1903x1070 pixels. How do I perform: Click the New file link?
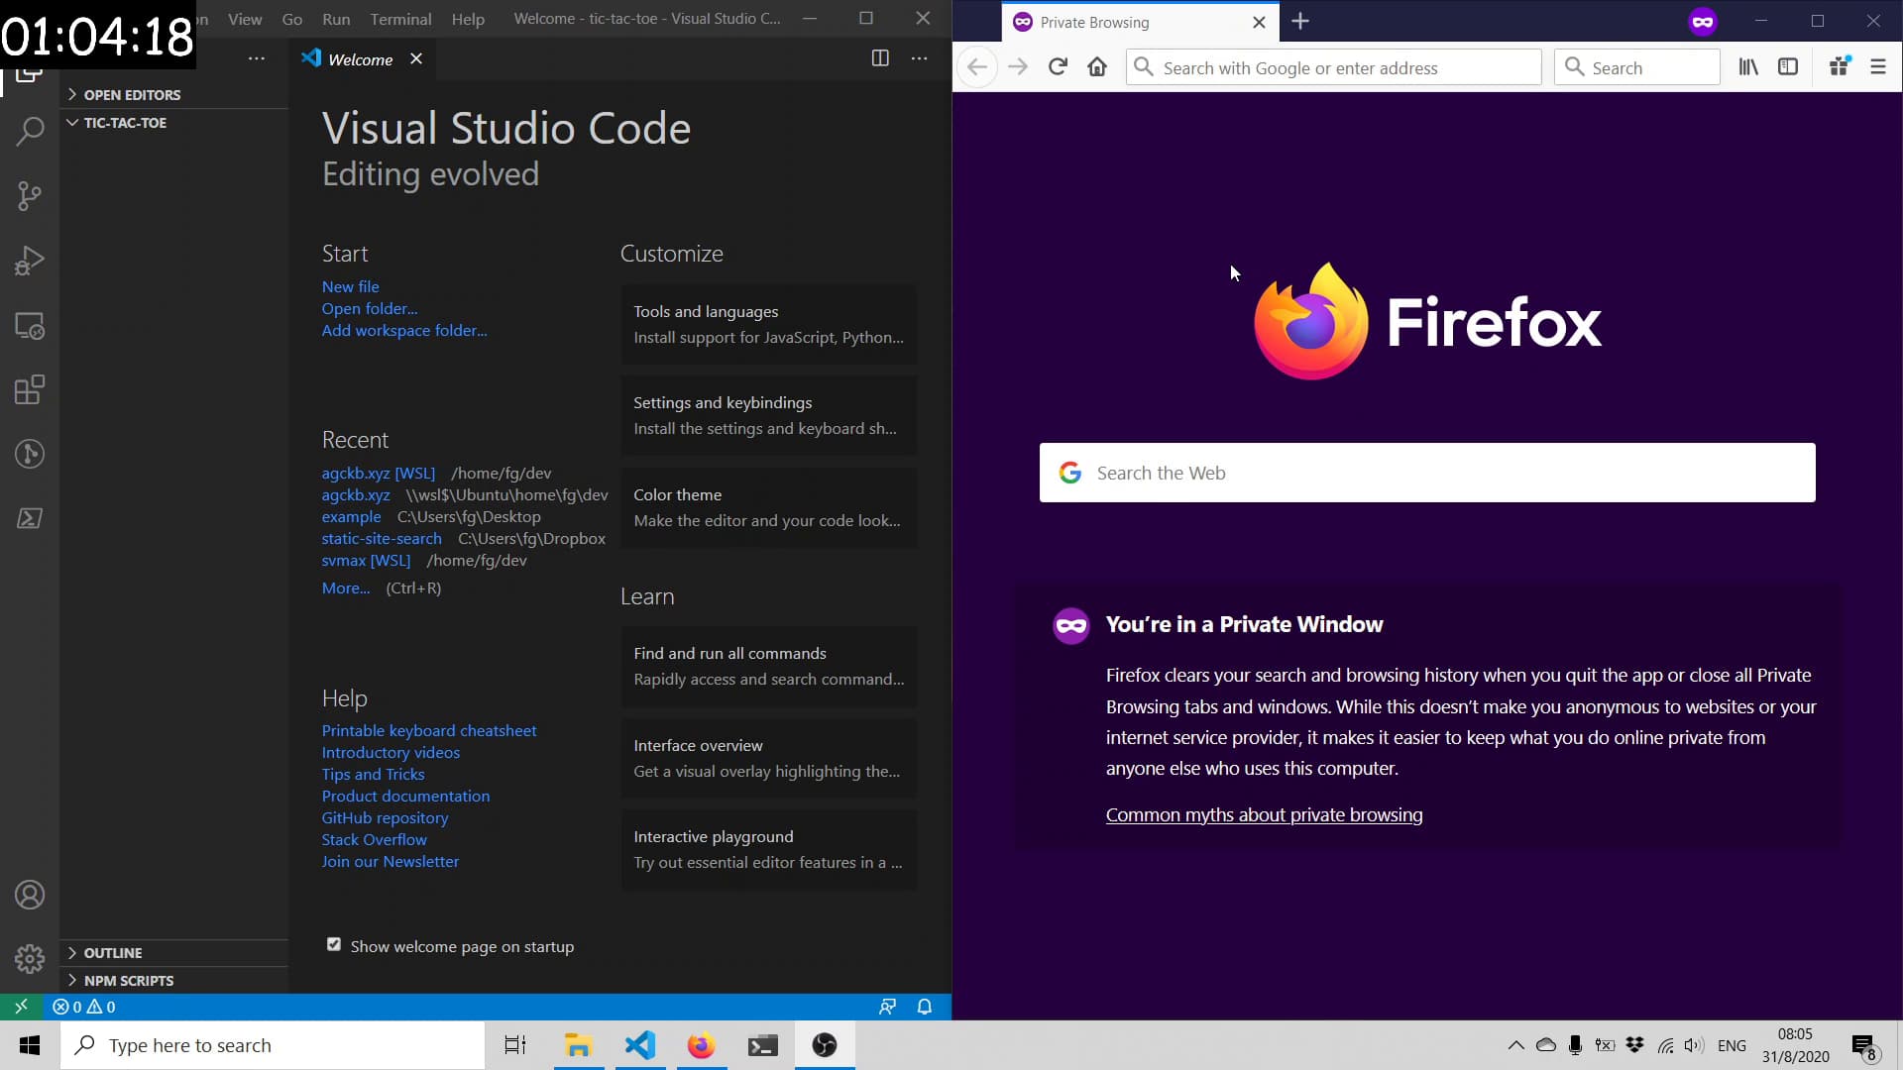(x=350, y=286)
